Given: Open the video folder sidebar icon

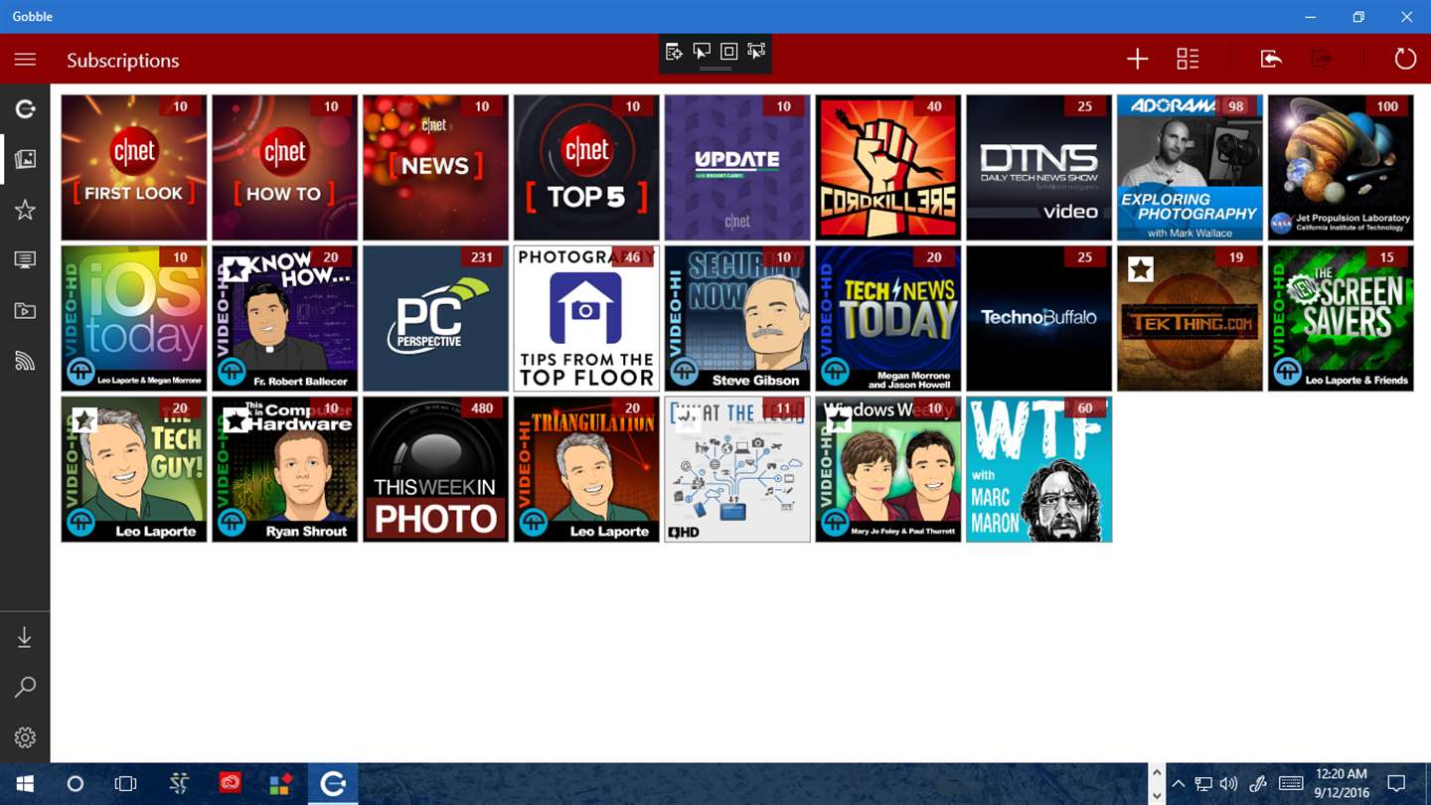Looking at the screenshot, I should coord(25,311).
